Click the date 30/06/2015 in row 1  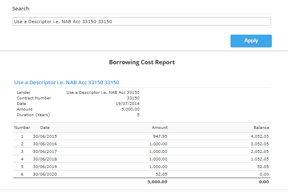(45, 136)
